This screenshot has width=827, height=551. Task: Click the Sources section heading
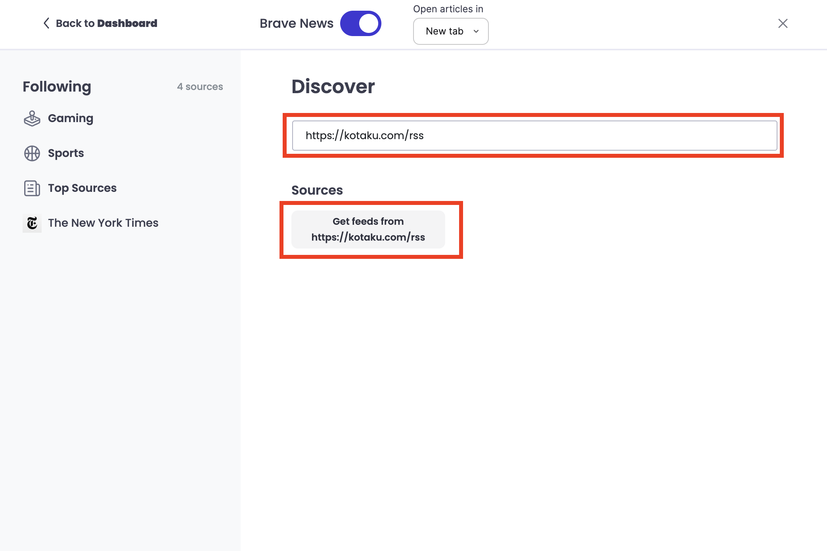317,190
